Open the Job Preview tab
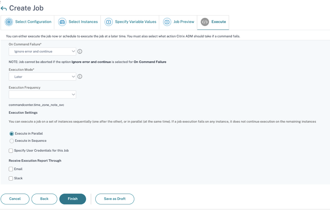 (x=178, y=22)
